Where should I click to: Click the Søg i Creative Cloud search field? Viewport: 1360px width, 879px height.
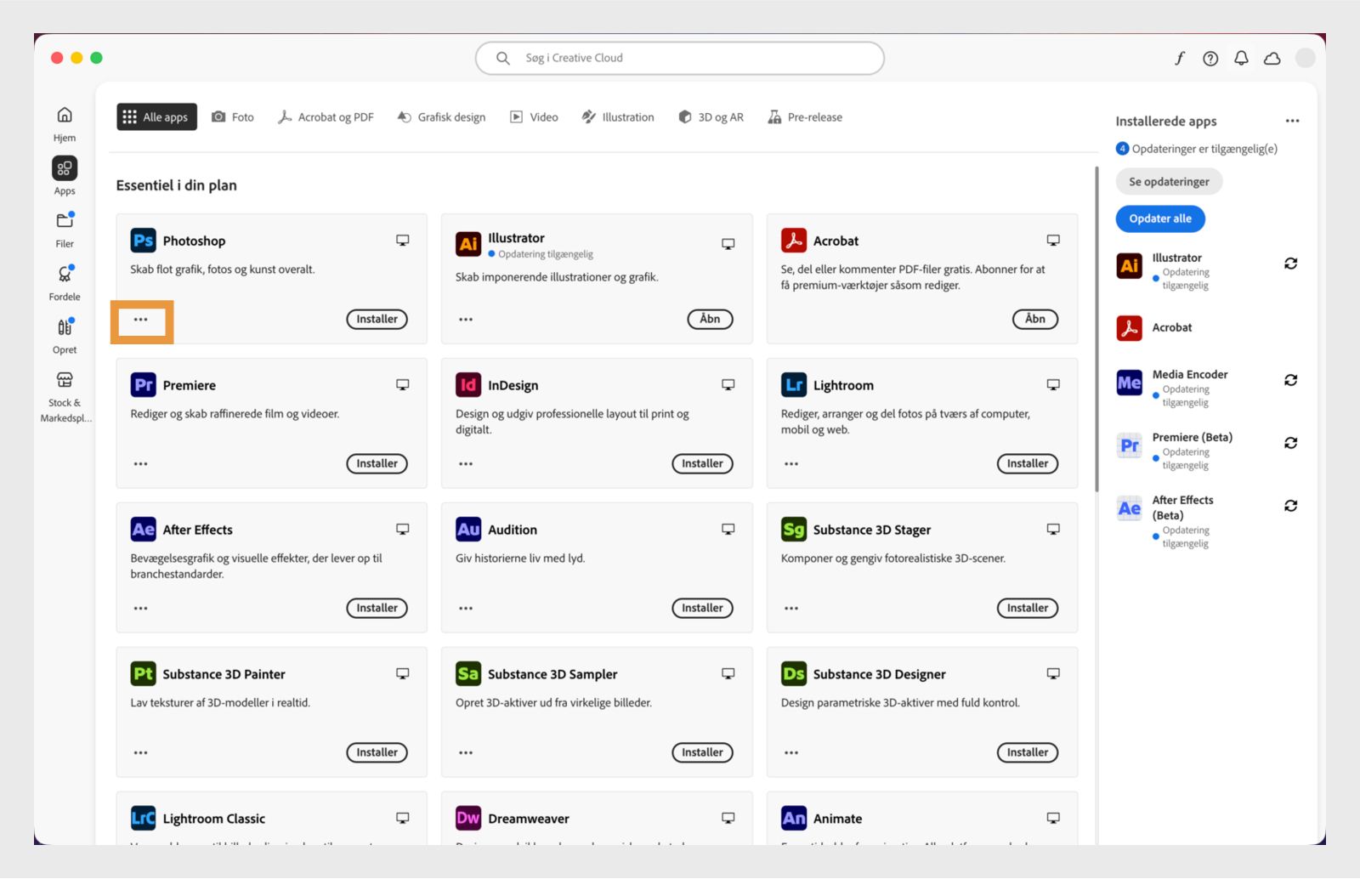(680, 58)
